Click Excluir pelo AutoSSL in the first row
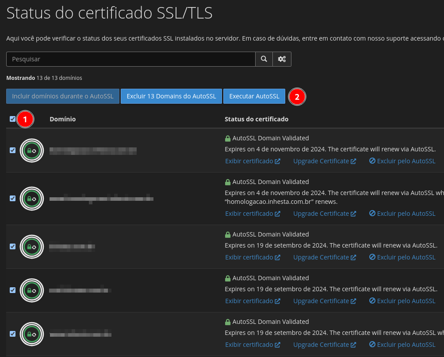This screenshot has width=444, height=357. click(x=402, y=161)
